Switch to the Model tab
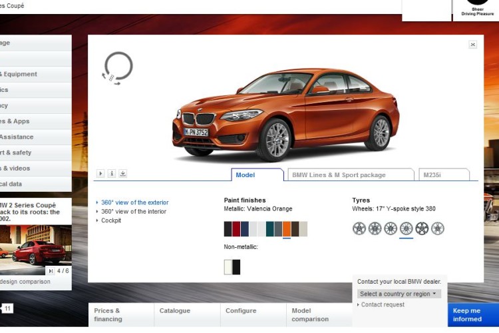 pyautogui.click(x=257, y=174)
